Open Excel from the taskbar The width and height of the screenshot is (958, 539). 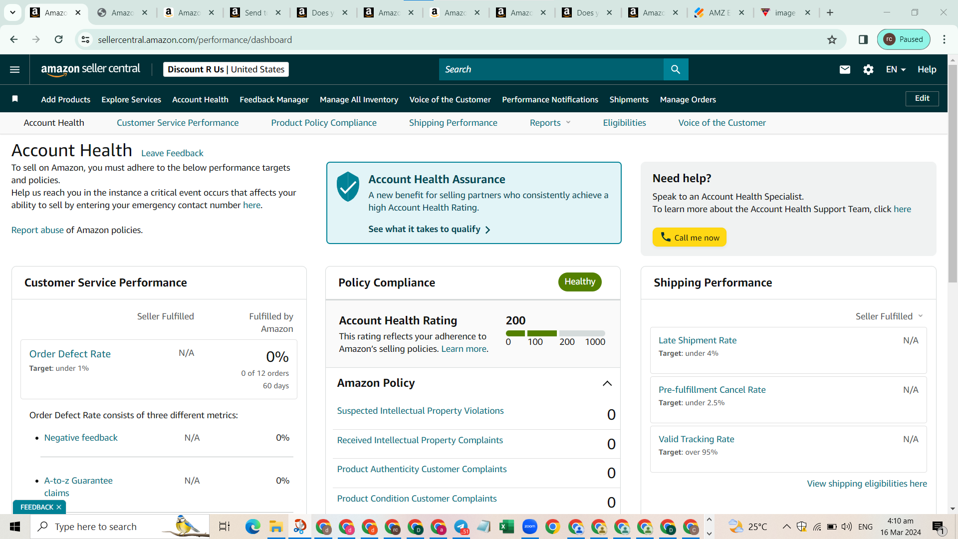point(506,527)
